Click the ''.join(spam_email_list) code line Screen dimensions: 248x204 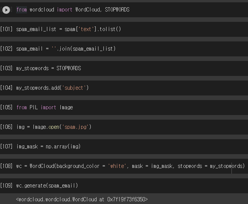pos(66,49)
